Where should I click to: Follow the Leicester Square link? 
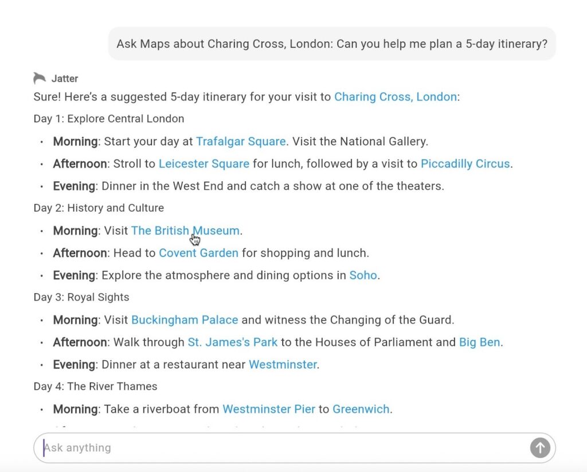(x=204, y=164)
